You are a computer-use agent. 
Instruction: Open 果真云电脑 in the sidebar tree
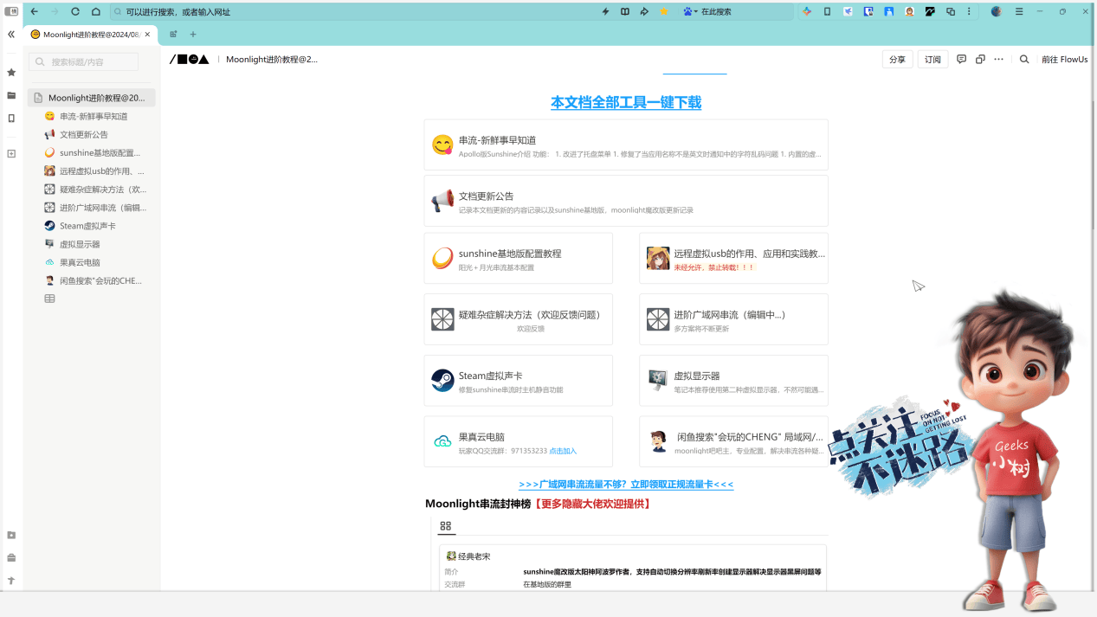(80, 262)
